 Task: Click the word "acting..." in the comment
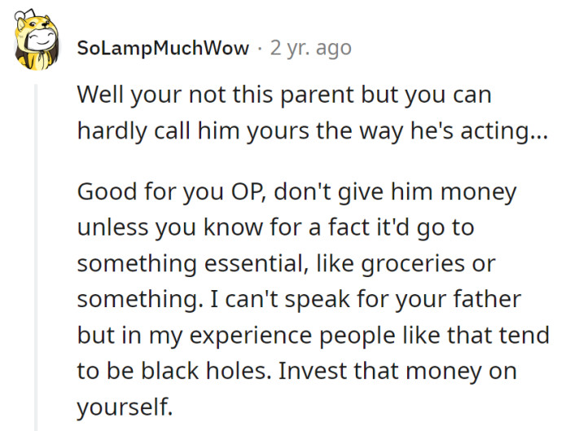[x=505, y=130]
